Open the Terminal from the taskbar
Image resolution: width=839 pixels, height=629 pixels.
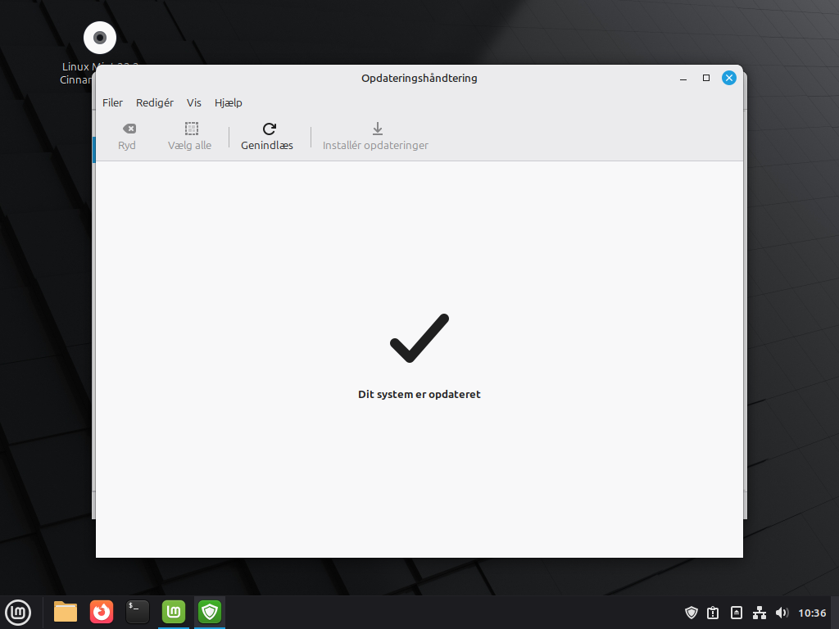tap(138, 612)
